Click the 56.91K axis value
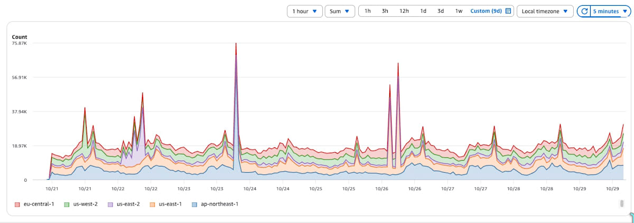 tap(20, 78)
